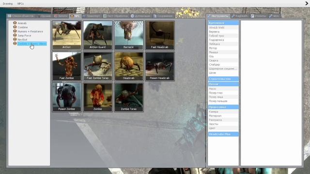Pick the Раскраска paint tool
Image resolution: width=310 pixels, height=174 pixels.
[x=223, y=120]
